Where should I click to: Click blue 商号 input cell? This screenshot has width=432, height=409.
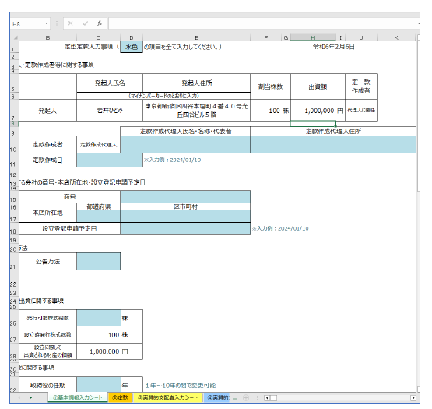(x=185, y=196)
